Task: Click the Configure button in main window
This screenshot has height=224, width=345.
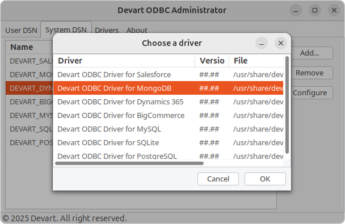Action: tap(310, 93)
